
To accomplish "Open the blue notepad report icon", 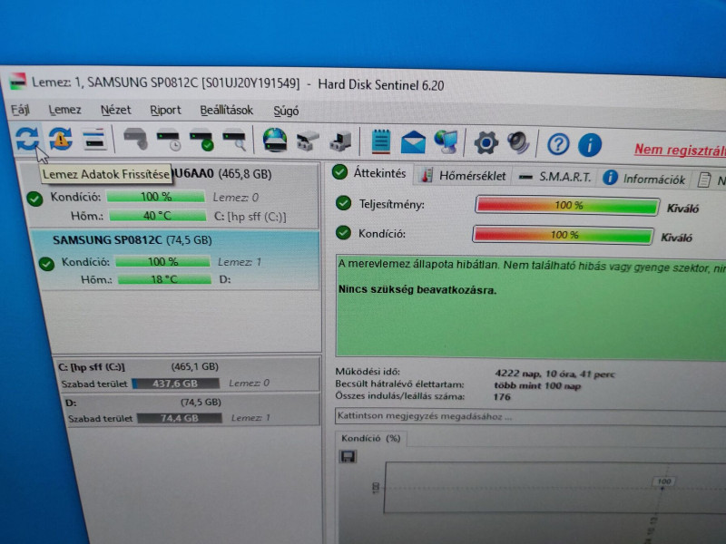I will [380, 141].
